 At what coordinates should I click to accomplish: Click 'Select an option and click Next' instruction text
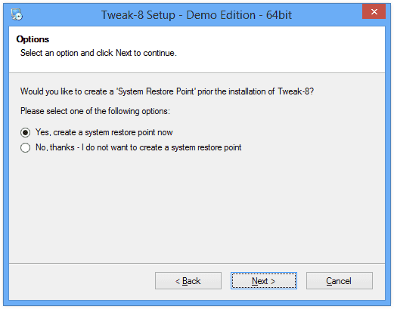pyautogui.click(x=98, y=53)
